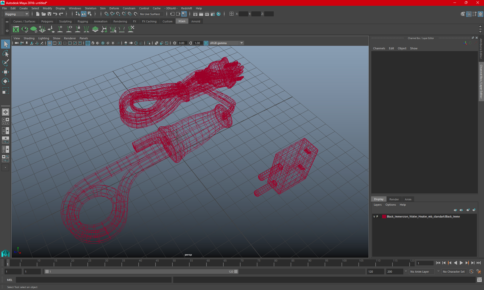Click frame 60 on the time slider
This screenshot has height=290, width=484.
(x=208, y=263)
